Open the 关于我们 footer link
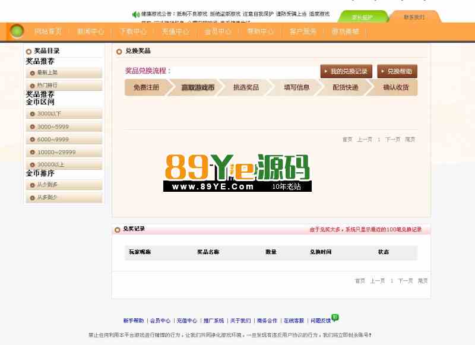The width and height of the screenshot is (475, 345). tap(240, 321)
